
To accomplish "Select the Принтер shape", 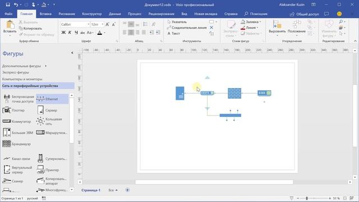I will point(48,169).
